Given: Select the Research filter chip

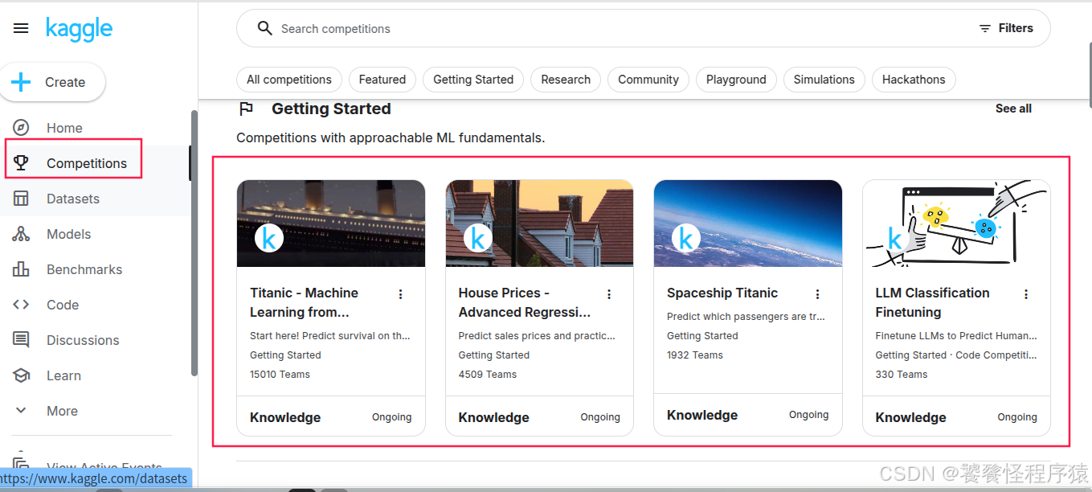Looking at the screenshot, I should (x=566, y=80).
